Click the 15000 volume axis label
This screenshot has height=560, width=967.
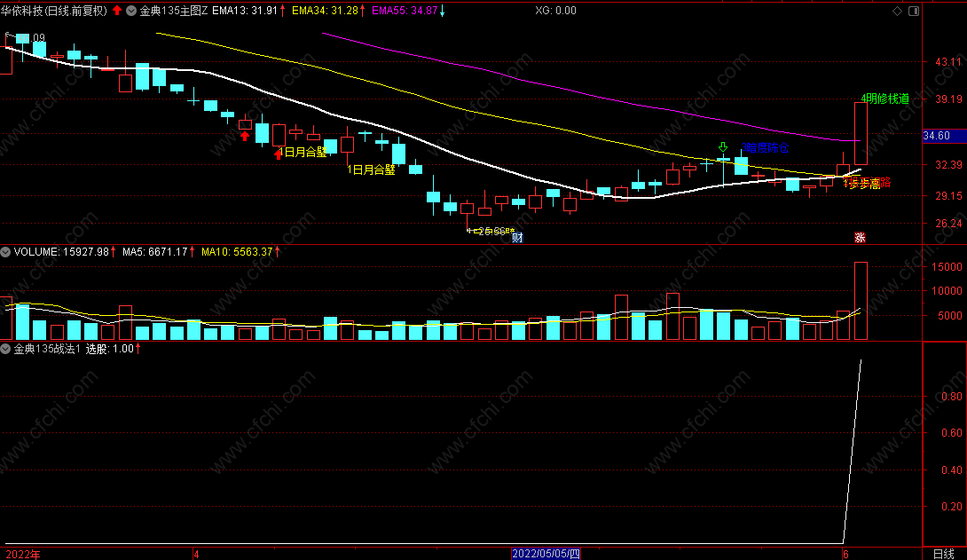pos(947,266)
